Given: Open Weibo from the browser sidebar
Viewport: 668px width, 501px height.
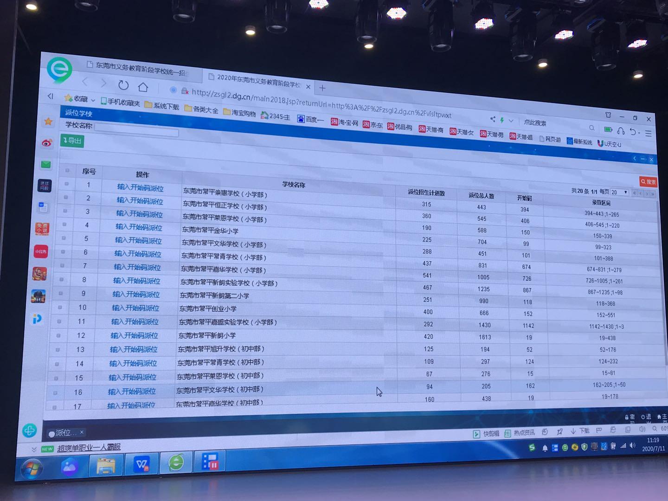Looking at the screenshot, I should coord(47,143).
